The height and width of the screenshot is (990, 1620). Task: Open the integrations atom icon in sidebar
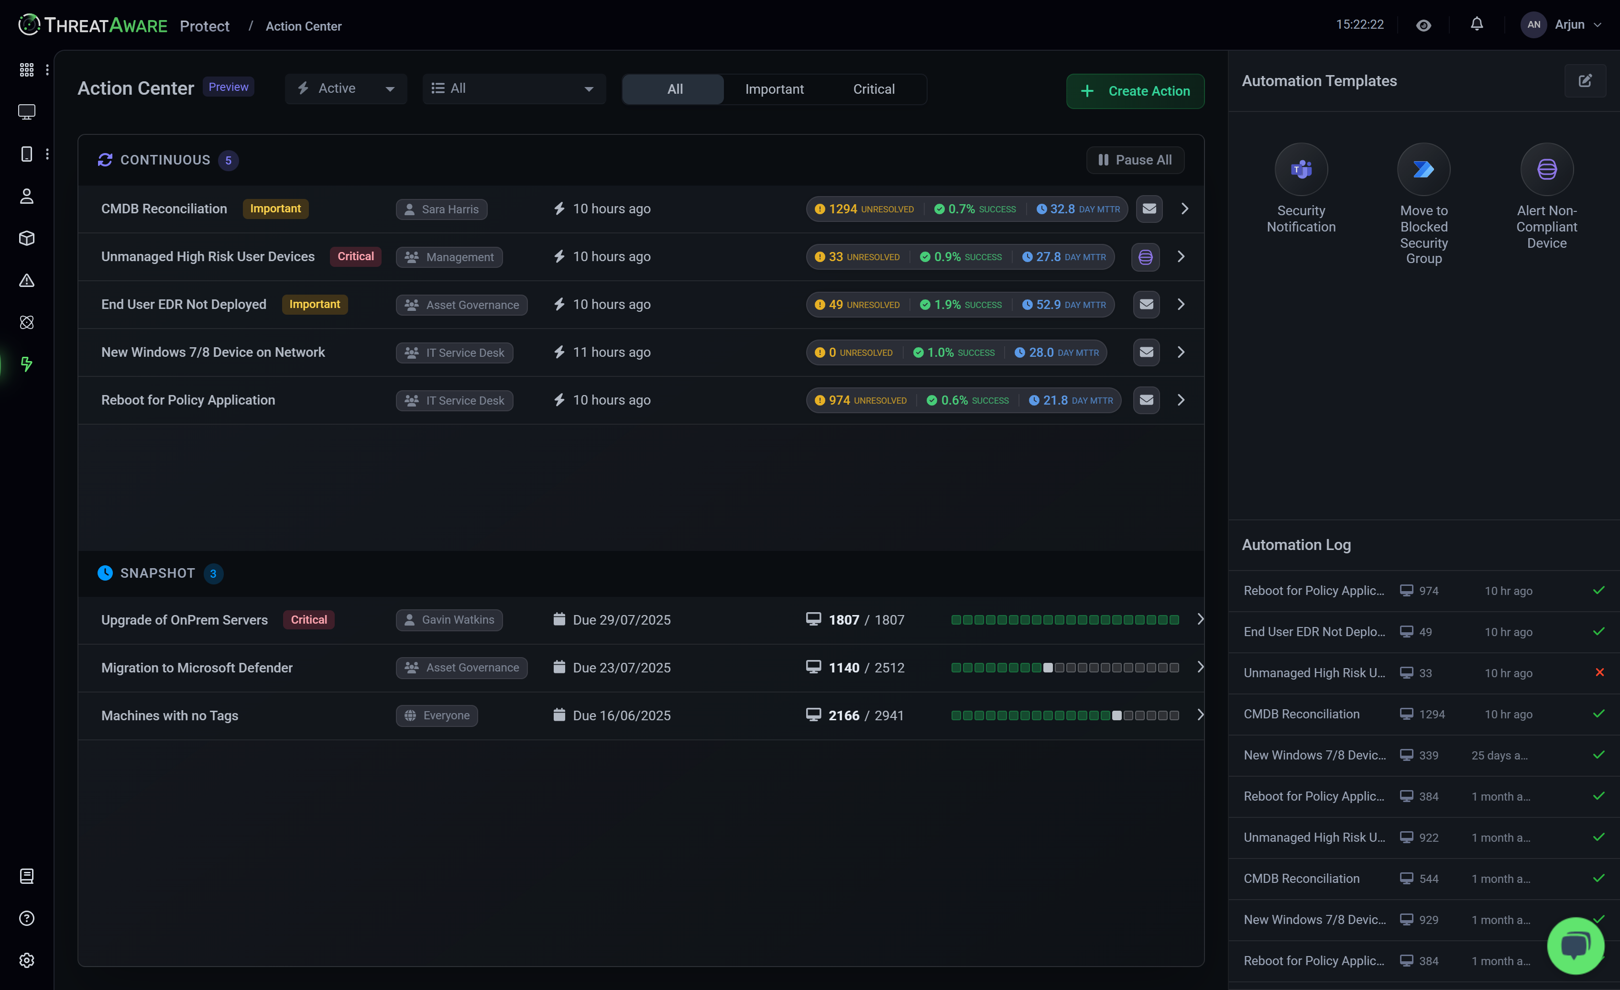[x=26, y=322]
